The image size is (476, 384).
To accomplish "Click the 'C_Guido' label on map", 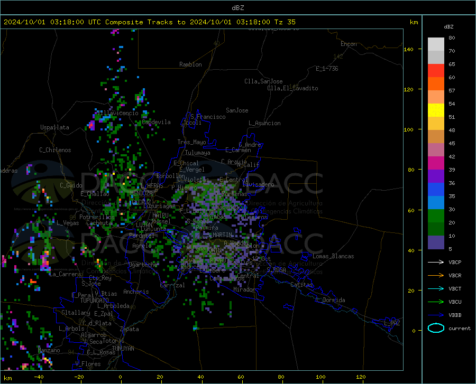I will coord(71,185).
